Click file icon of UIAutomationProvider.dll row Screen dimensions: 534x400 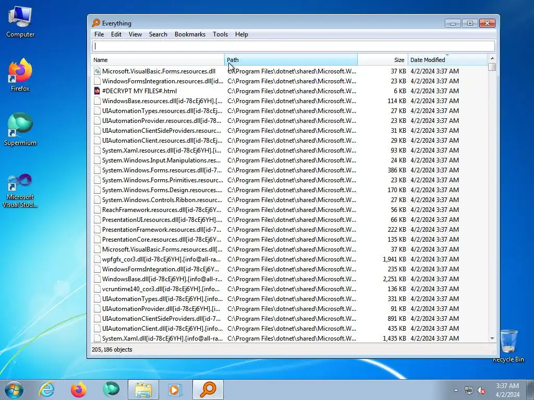[x=97, y=309]
